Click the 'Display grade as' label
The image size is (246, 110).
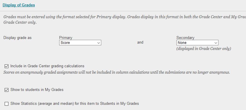(x=17, y=38)
